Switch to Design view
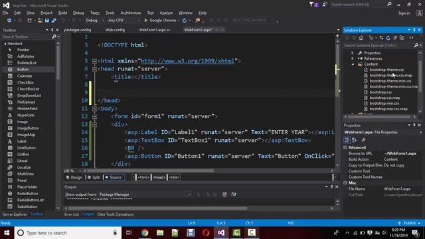425x239 pixels. click(74, 177)
